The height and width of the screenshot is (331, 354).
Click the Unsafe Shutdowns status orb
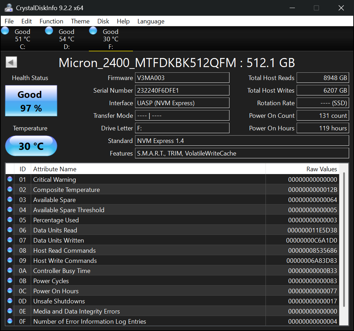click(x=10, y=301)
